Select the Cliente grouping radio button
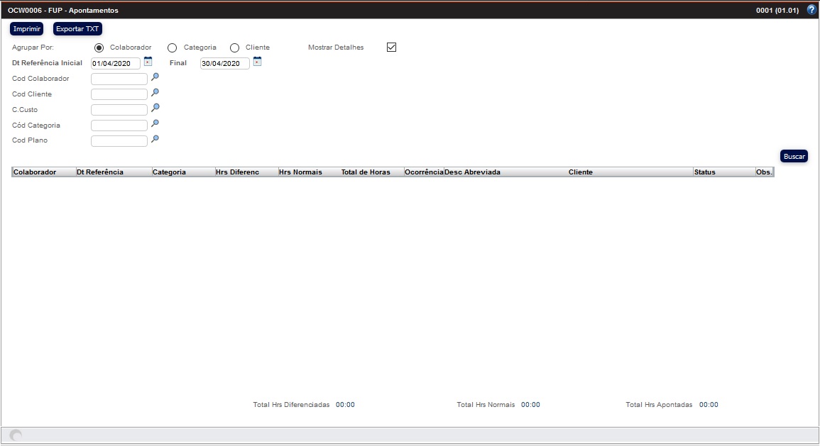The height and width of the screenshot is (446, 820). [x=234, y=48]
